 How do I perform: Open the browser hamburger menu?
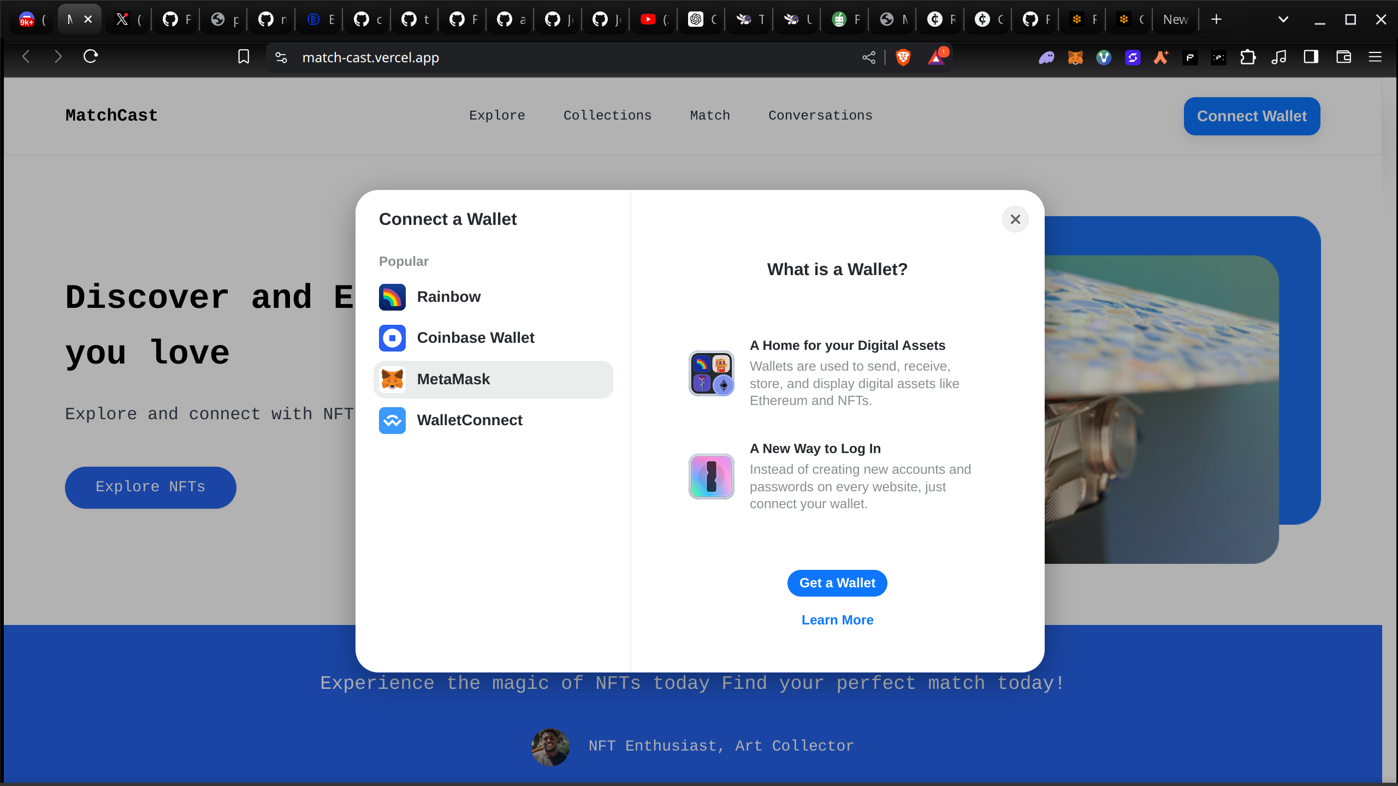pos(1375,57)
